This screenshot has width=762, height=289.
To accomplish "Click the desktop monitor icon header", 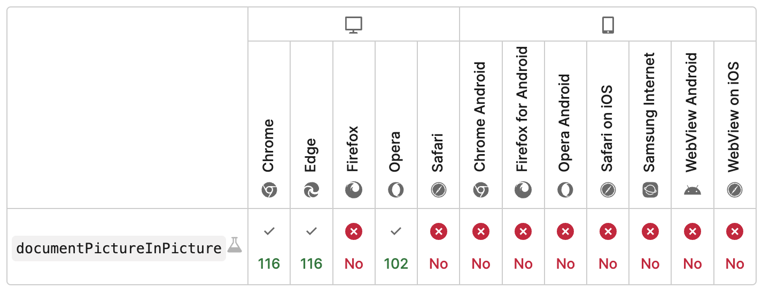I will coord(354,25).
